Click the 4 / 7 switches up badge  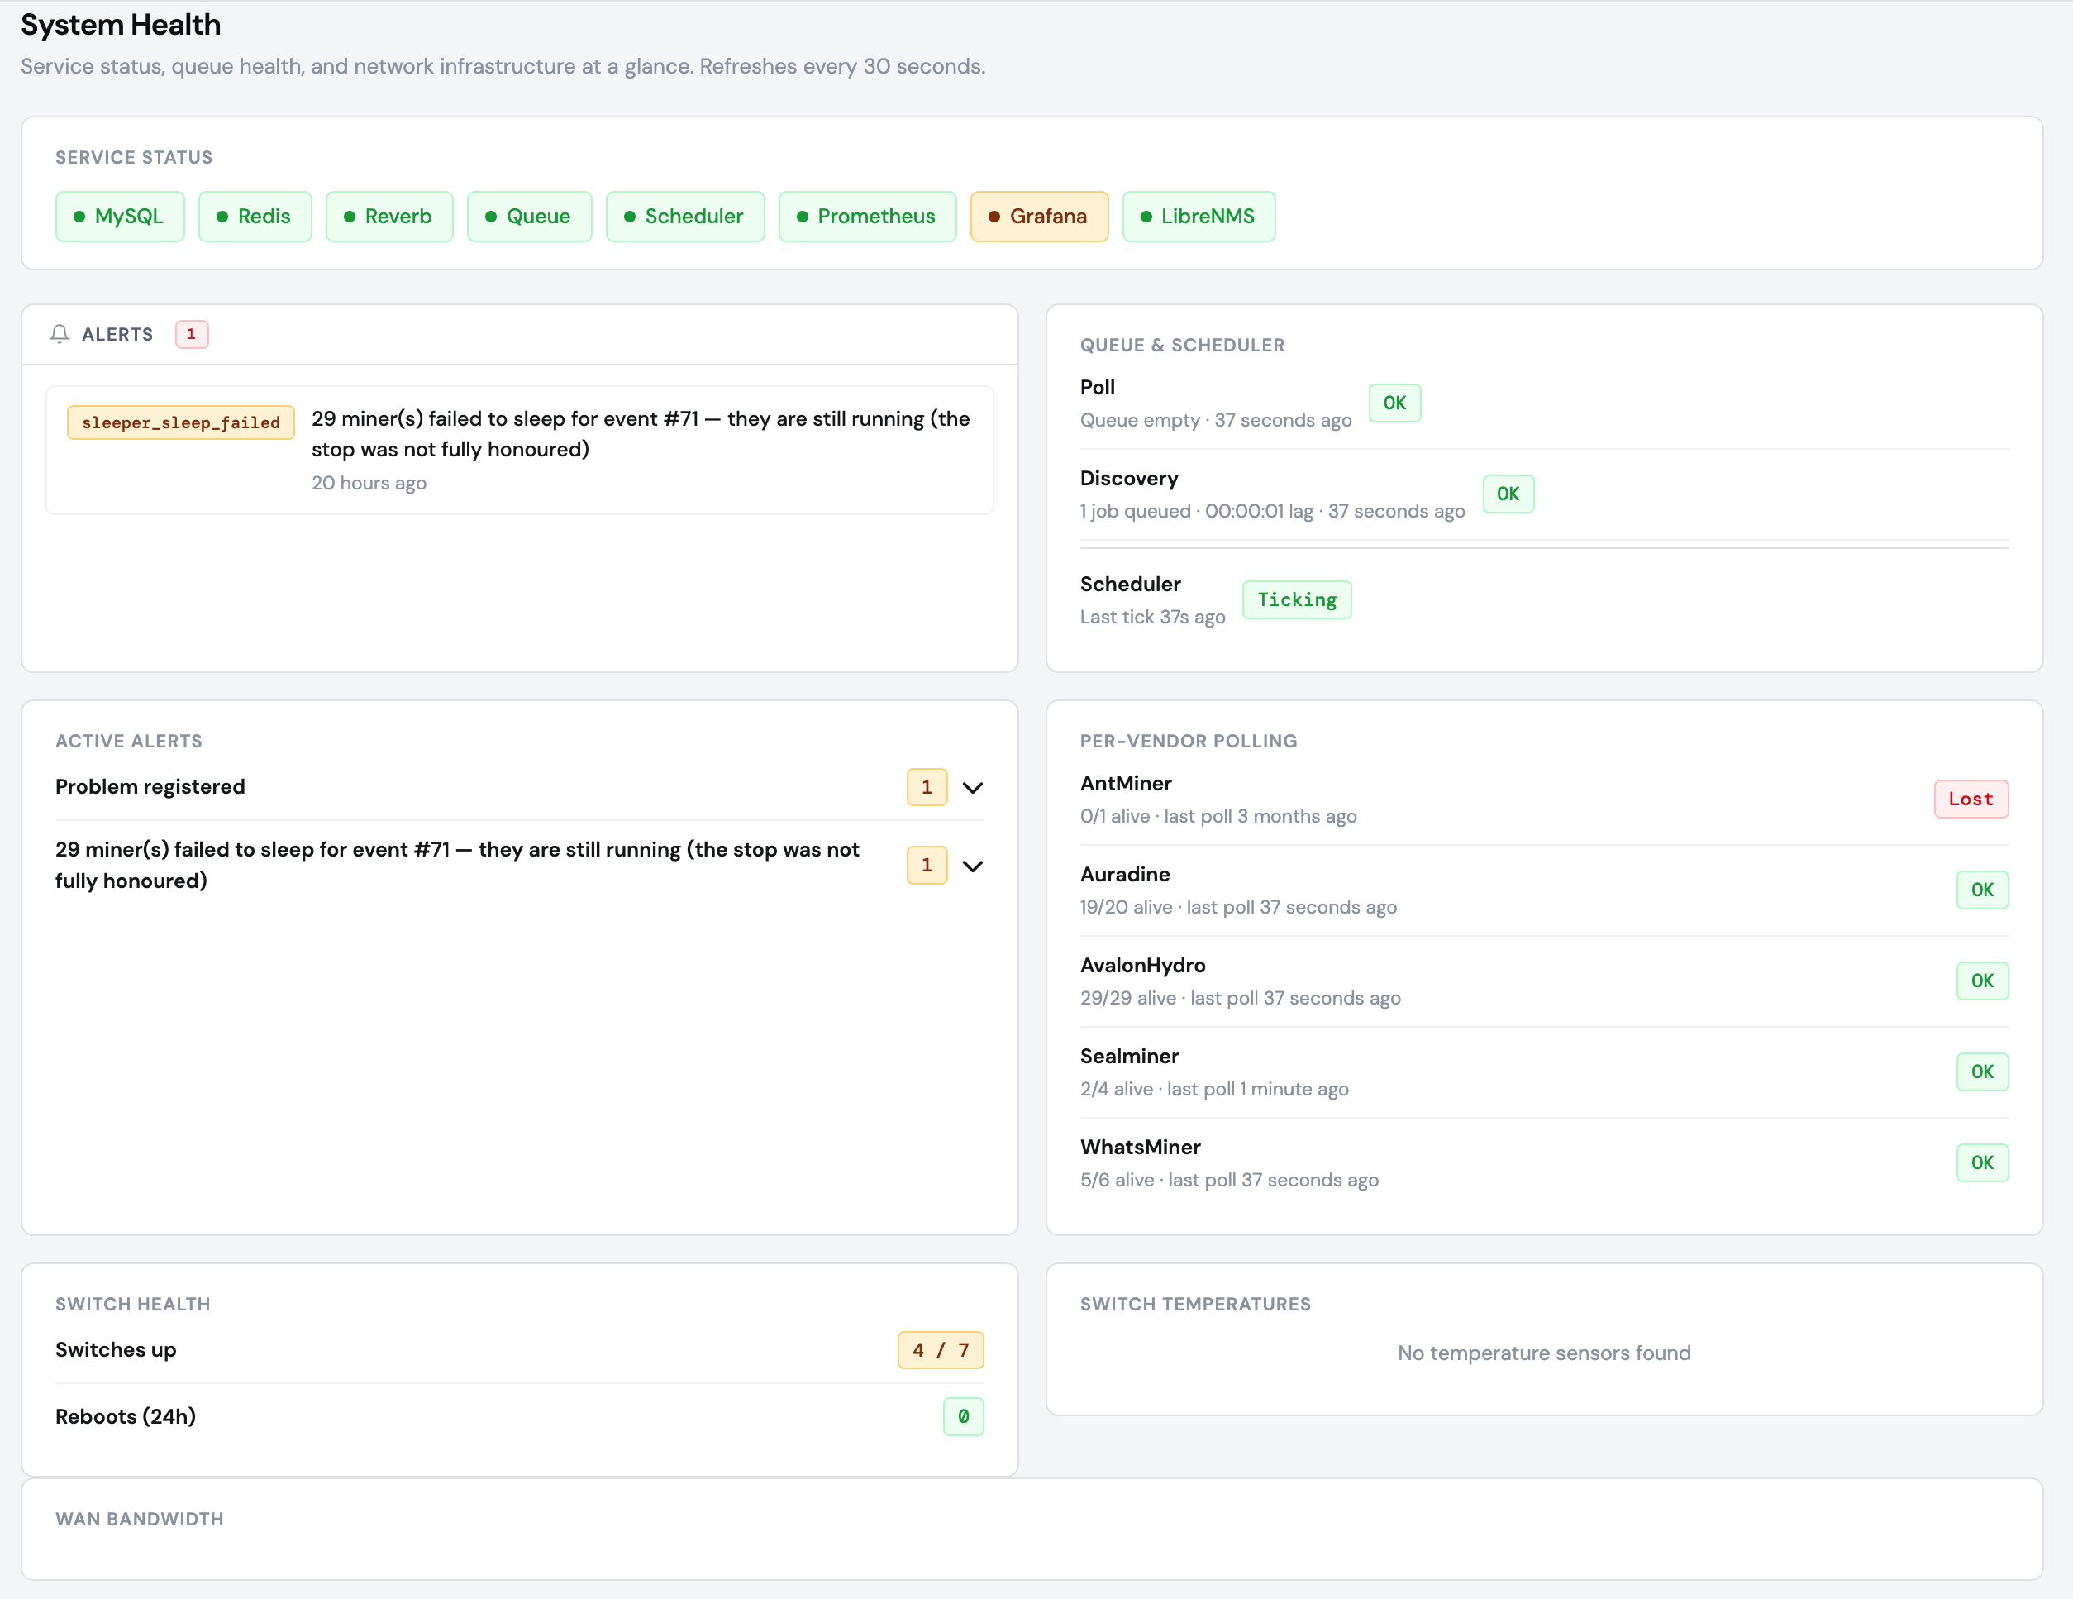point(941,1350)
